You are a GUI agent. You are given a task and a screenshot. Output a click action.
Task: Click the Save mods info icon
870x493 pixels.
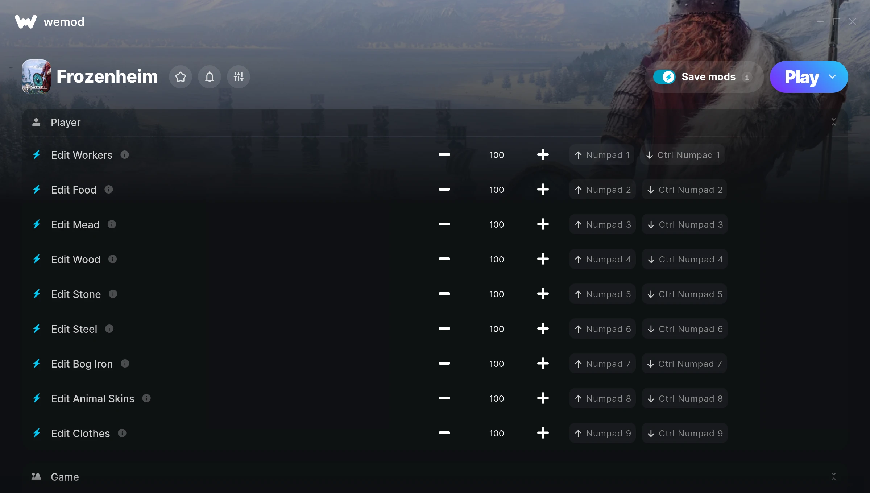[x=747, y=77]
